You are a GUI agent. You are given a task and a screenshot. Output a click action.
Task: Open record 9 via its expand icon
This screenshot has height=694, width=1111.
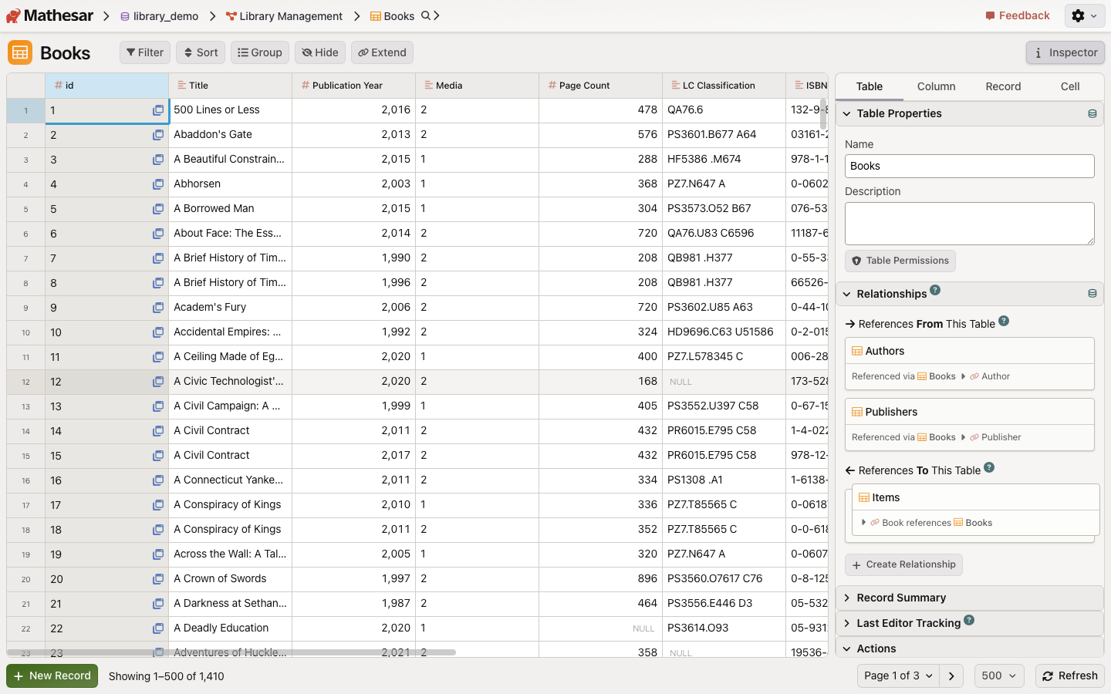tap(158, 308)
